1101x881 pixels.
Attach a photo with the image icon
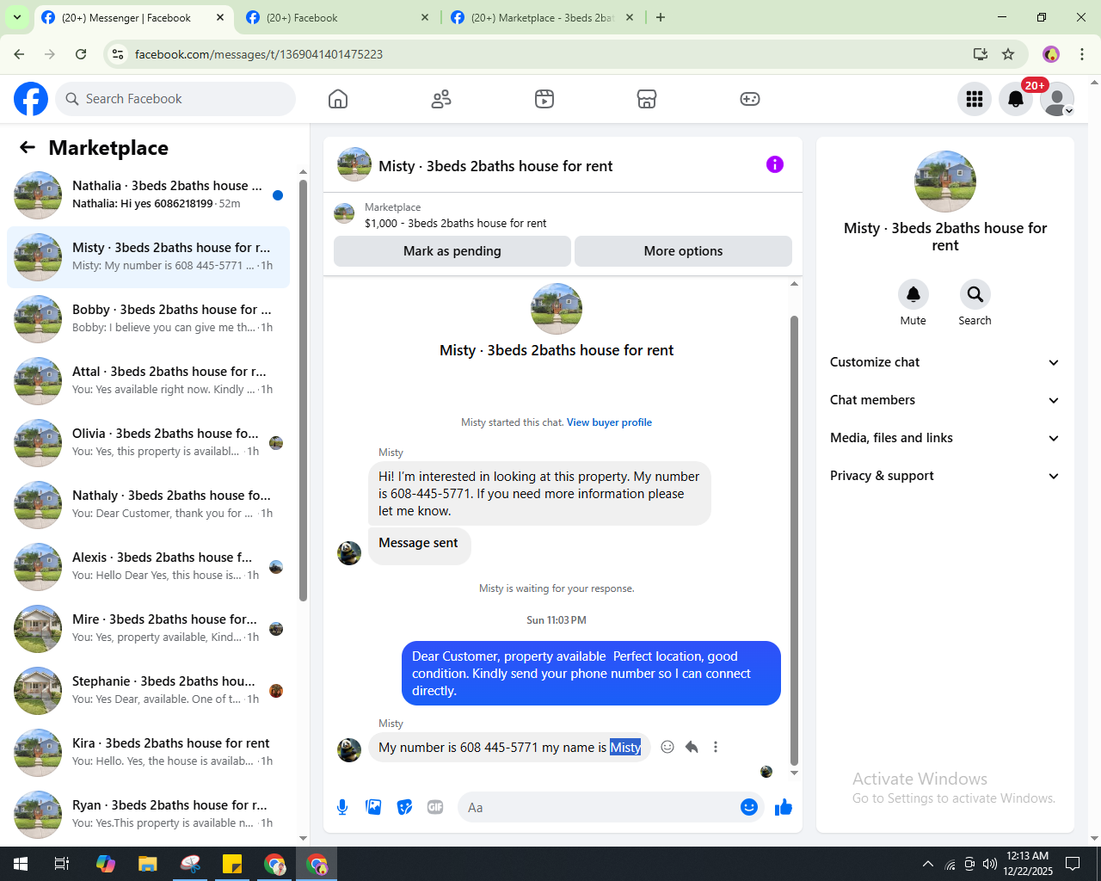click(x=373, y=807)
